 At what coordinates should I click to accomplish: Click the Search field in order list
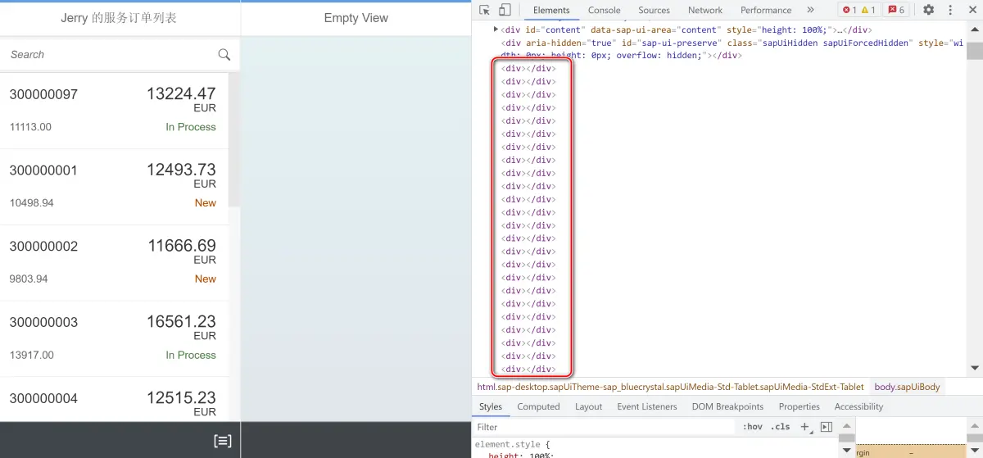(111, 54)
